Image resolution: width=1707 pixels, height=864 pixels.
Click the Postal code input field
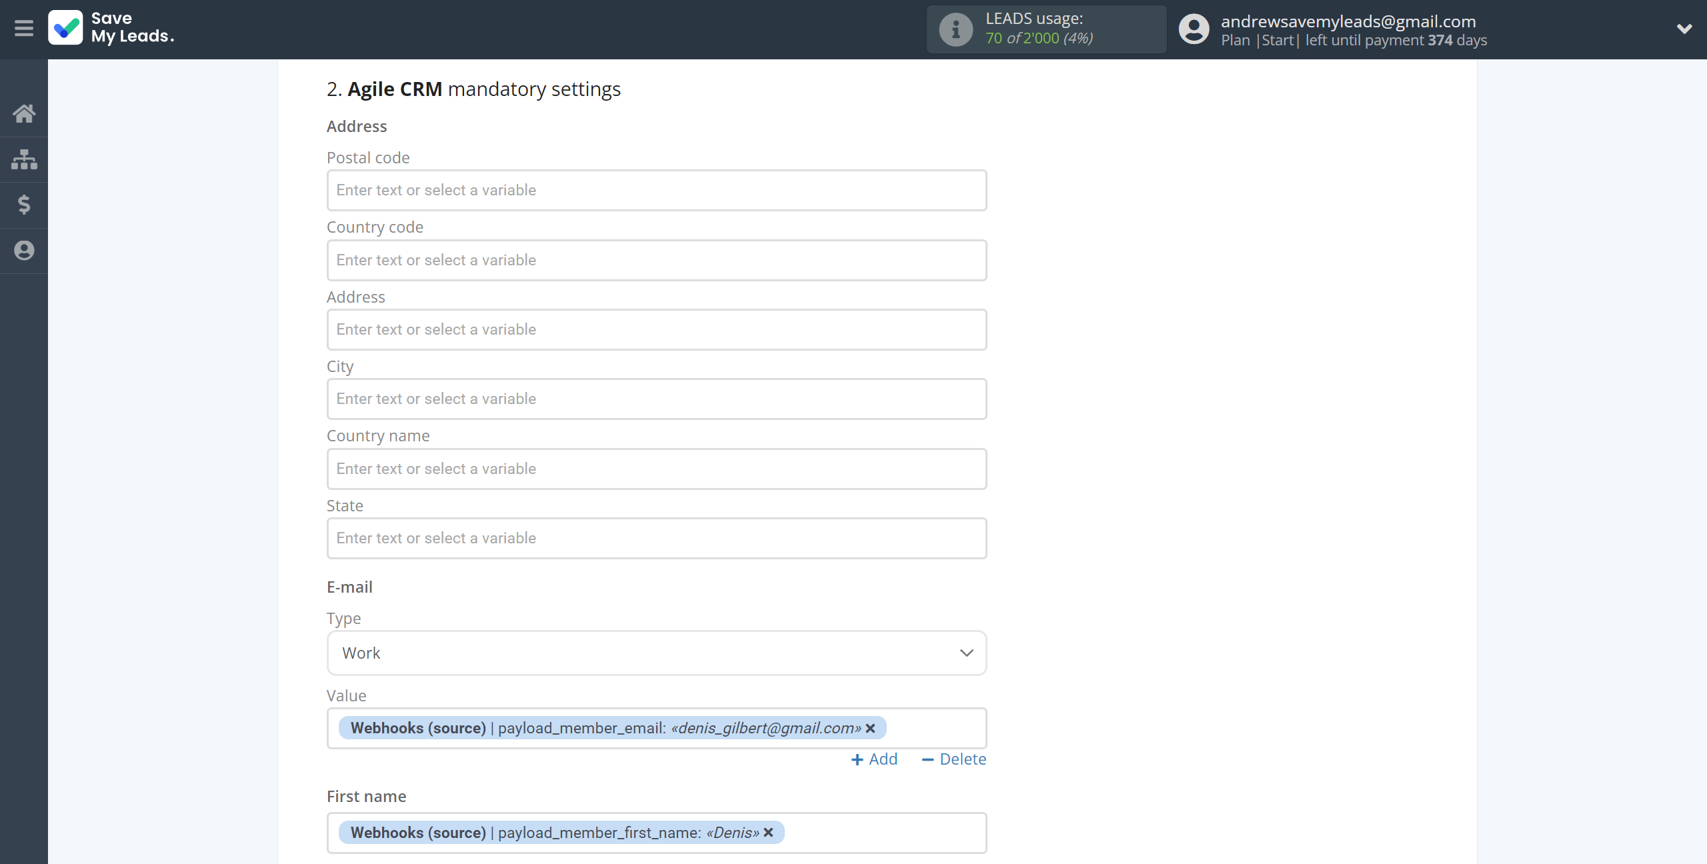[x=657, y=191]
